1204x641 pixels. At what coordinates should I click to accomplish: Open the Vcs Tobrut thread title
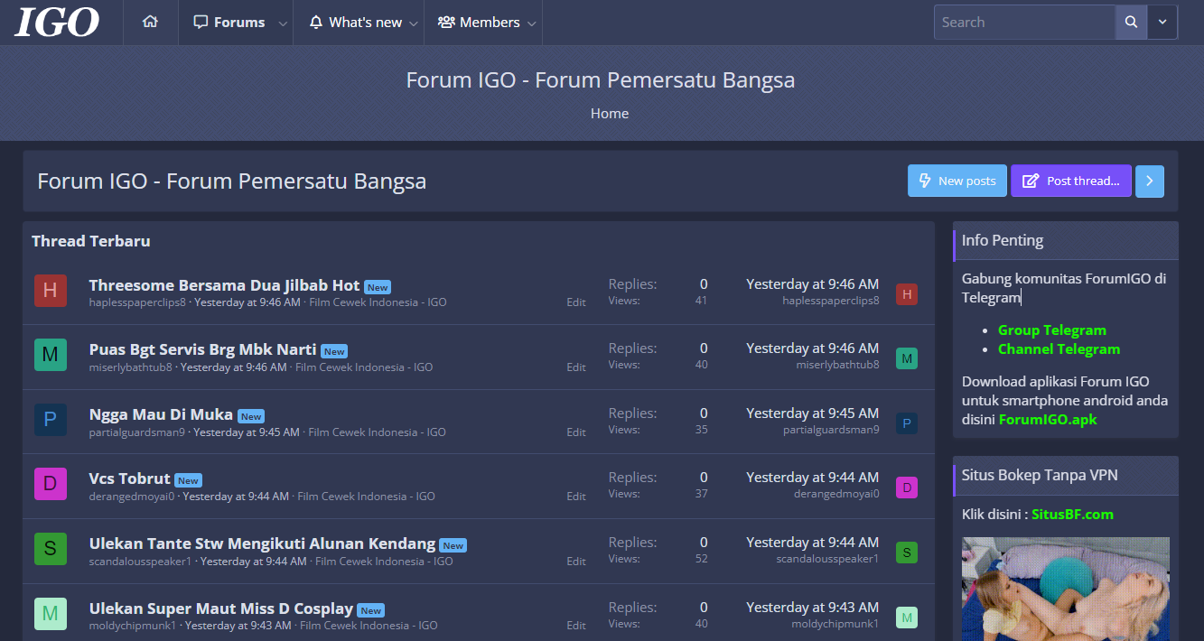pos(130,478)
